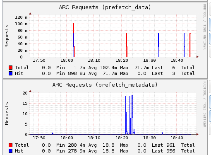Click the ARC Requests (prefetch_metadata) graph title
The width and height of the screenshot is (211, 155).
105,85
